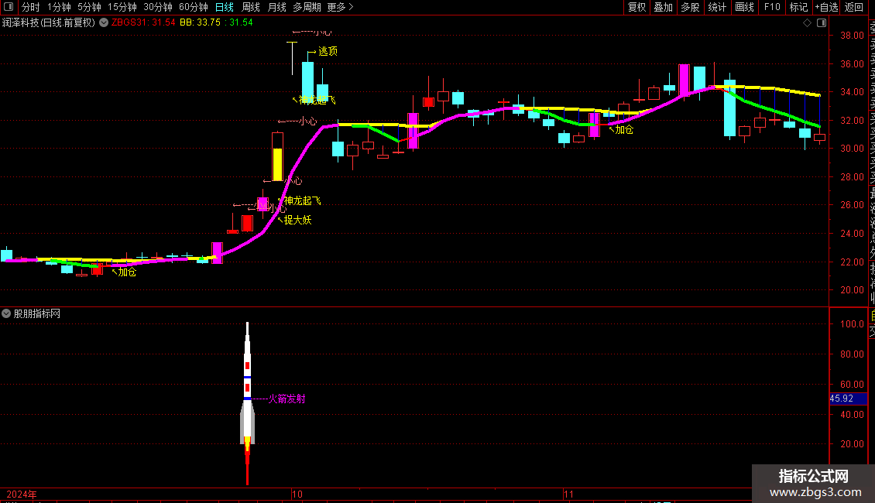The height and width of the screenshot is (503, 875).
Task: Switch to the 月线 monthly chart
Action: (276, 7)
